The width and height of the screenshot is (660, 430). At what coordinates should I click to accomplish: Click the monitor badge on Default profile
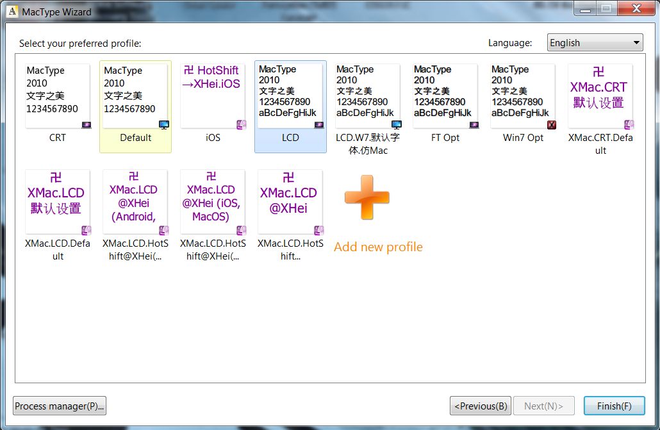164,125
